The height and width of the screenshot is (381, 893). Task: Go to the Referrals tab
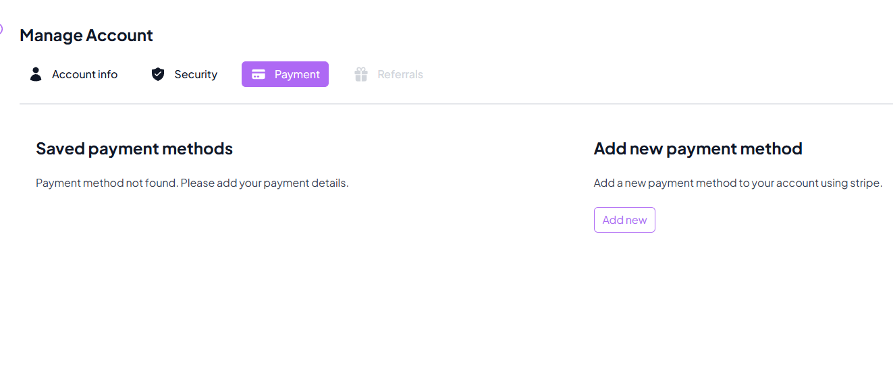pos(400,74)
